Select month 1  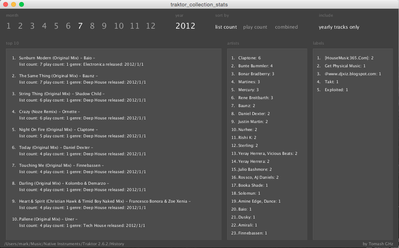pos(8,26)
